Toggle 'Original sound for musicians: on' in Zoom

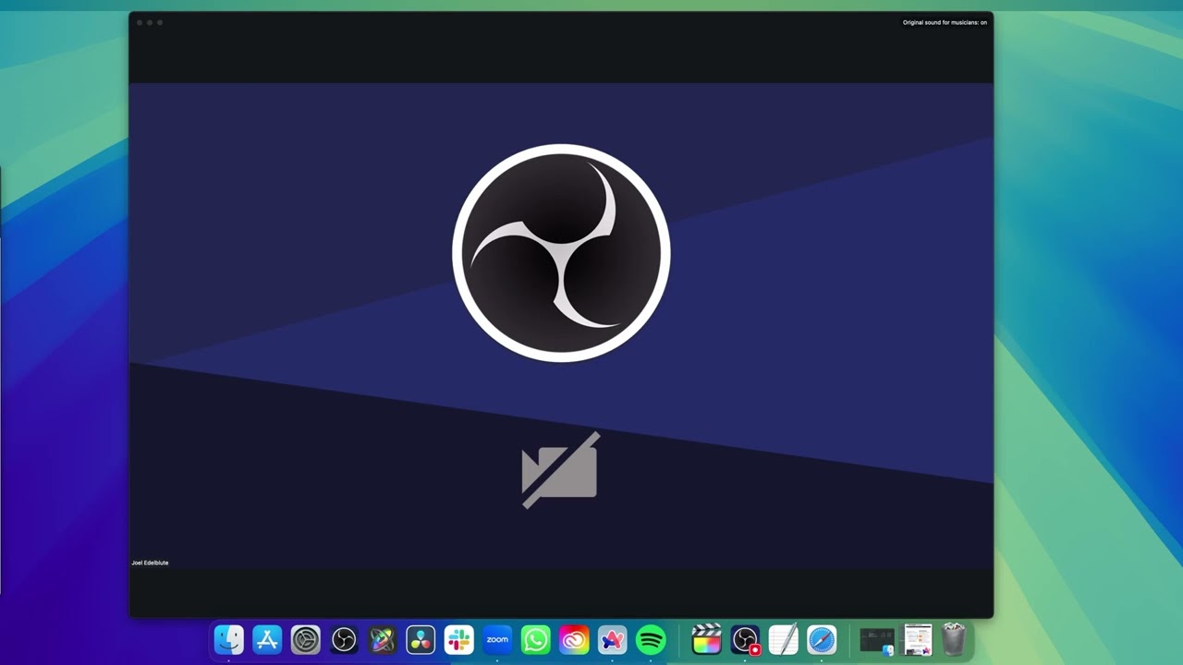point(945,22)
